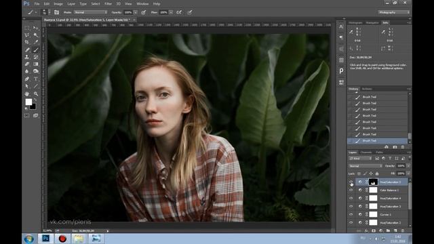Select the Clone Stamp tool
This screenshot has width=434, height=244.
(27, 57)
